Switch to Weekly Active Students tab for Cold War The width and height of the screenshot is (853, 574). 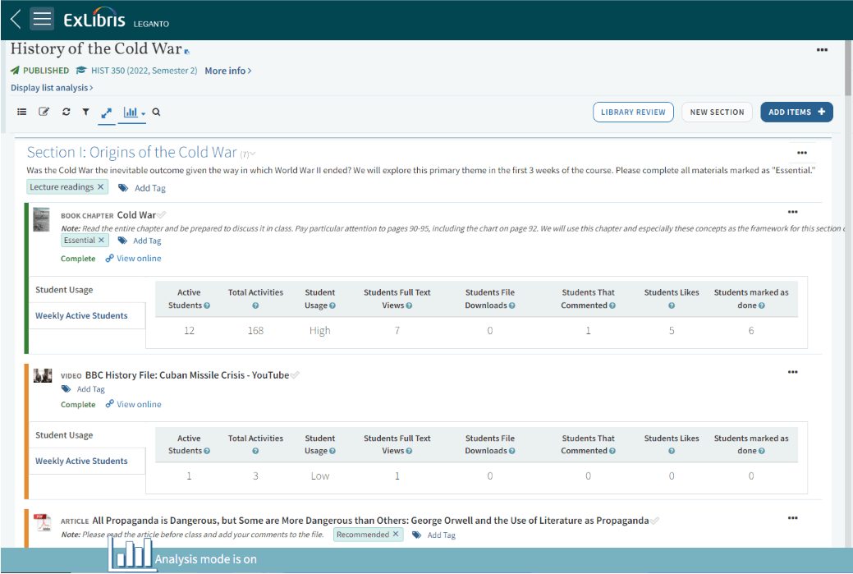click(81, 315)
